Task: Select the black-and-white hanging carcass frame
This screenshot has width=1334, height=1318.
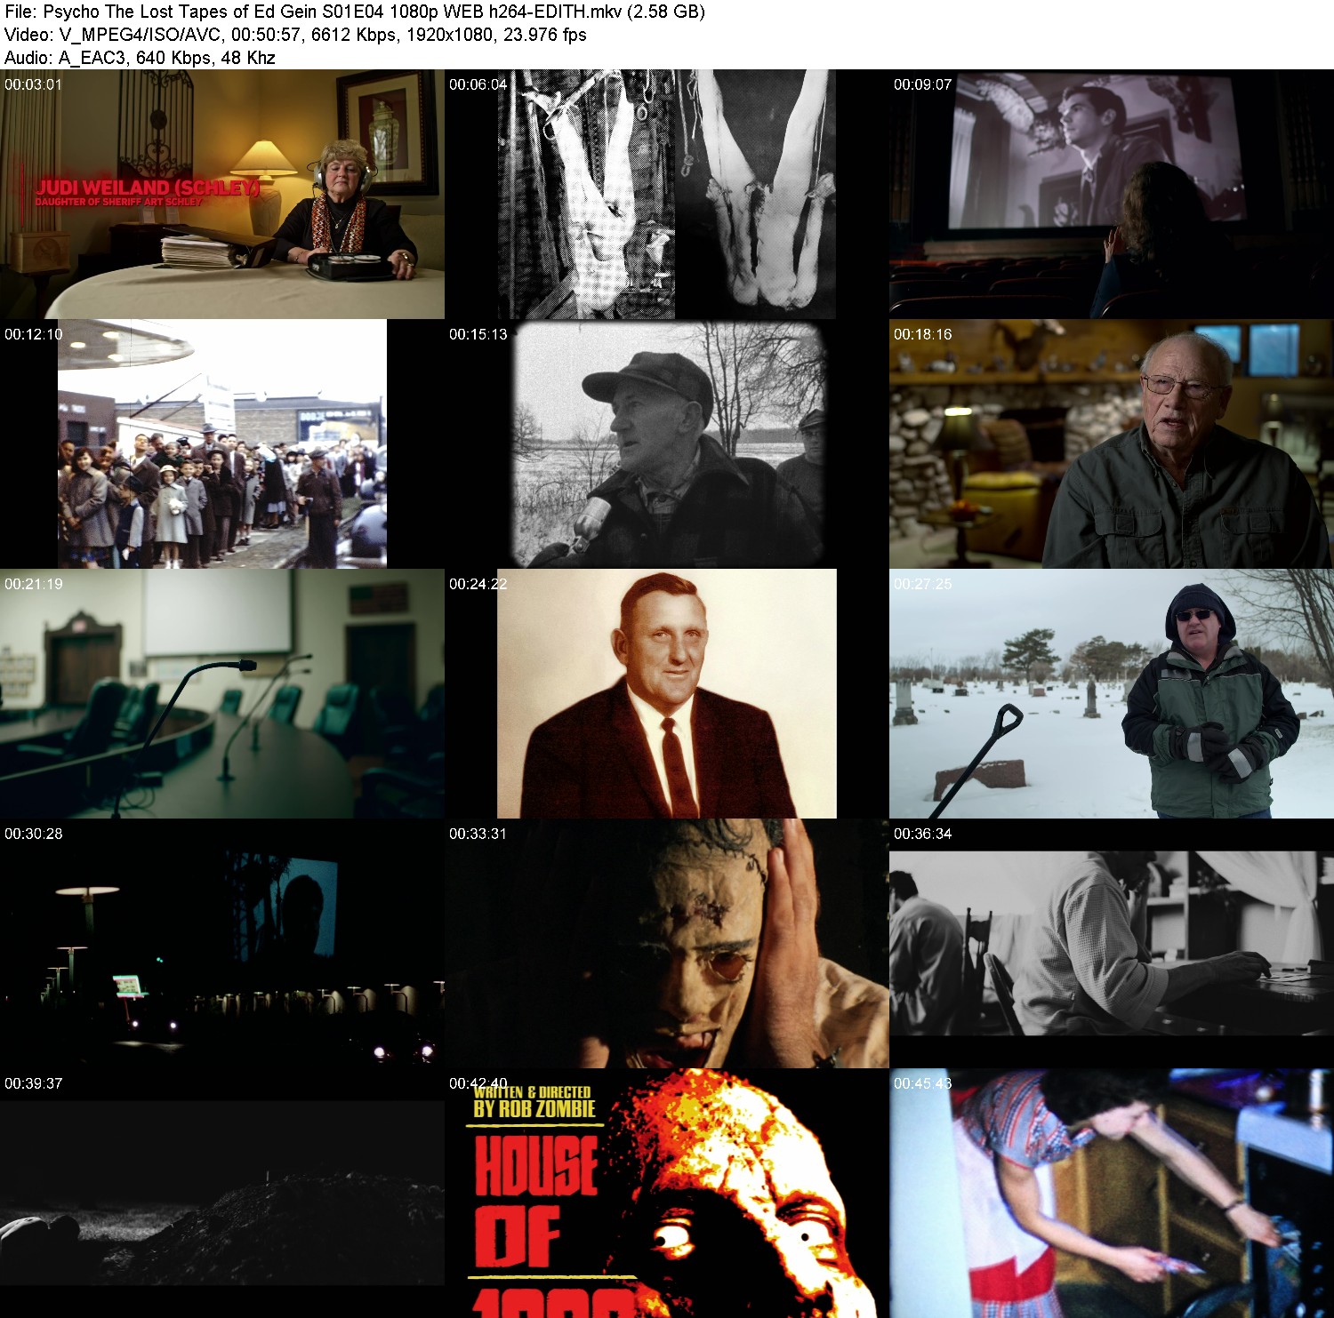Action: tap(667, 195)
